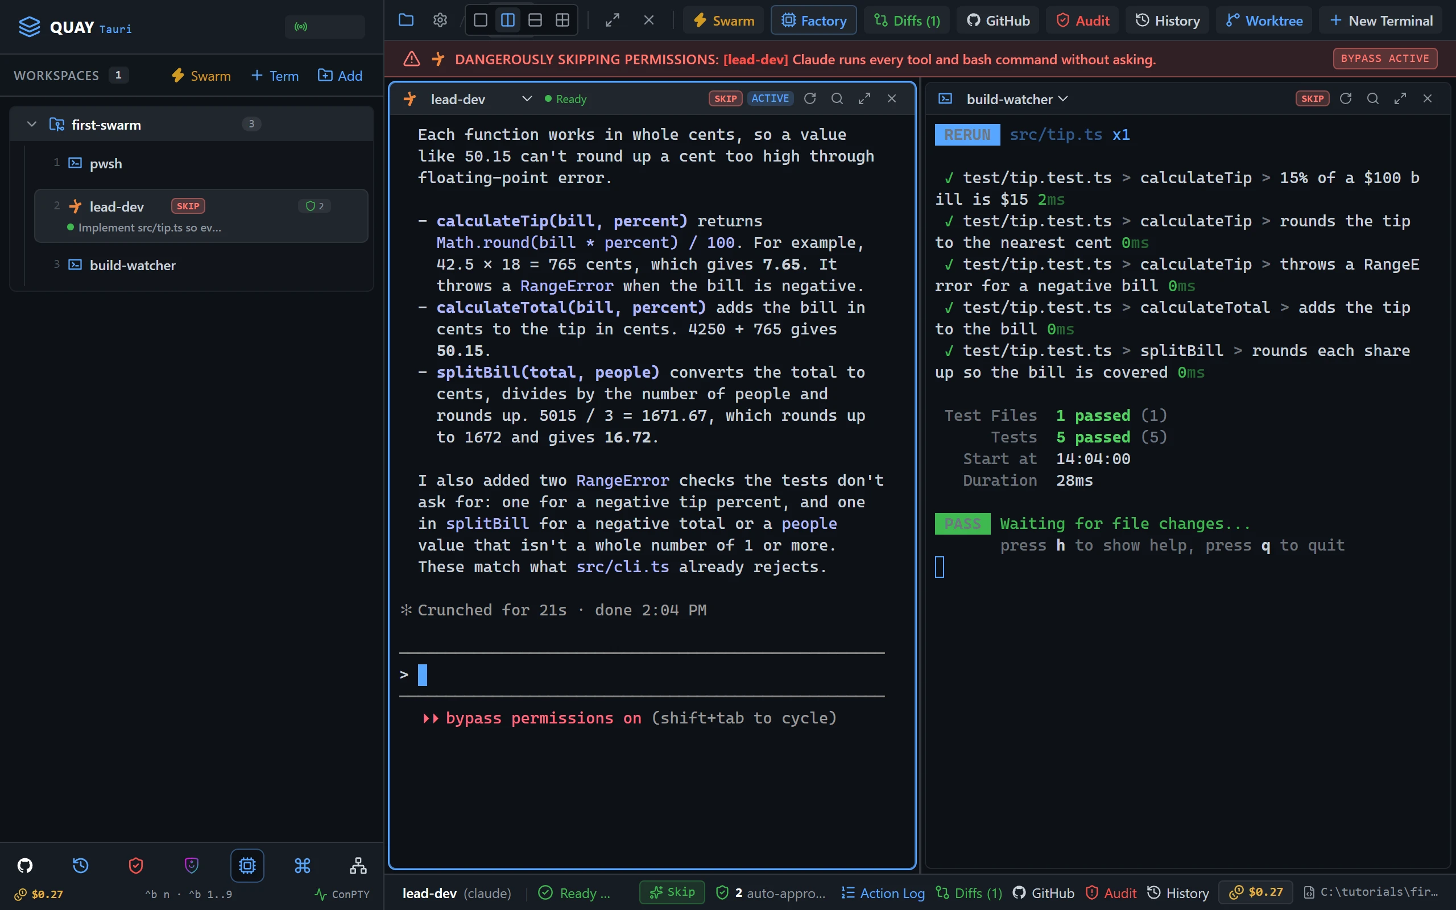1456x910 pixels.
Task: Click the $0.27 cost badge in the bottom status bar
Action: [x=1257, y=892]
